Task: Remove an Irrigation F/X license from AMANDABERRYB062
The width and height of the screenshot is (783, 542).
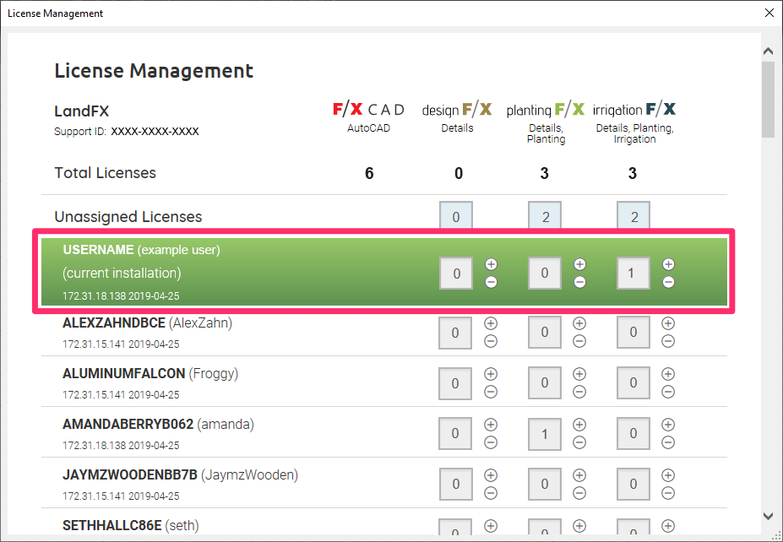Action: point(668,442)
